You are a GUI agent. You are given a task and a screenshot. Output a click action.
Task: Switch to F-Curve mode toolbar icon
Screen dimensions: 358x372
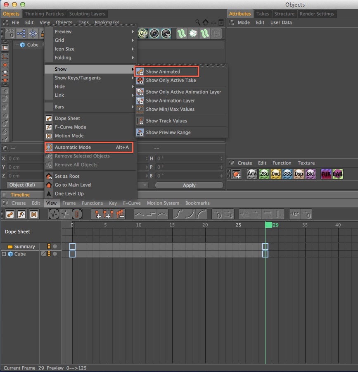[21, 215]
